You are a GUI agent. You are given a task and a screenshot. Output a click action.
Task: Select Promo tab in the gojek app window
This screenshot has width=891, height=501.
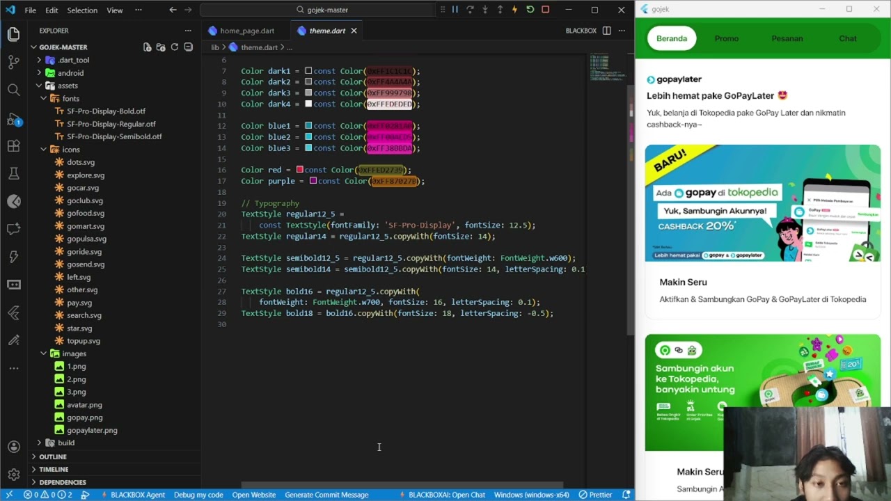pyautogui.click(x=726, y=38)
